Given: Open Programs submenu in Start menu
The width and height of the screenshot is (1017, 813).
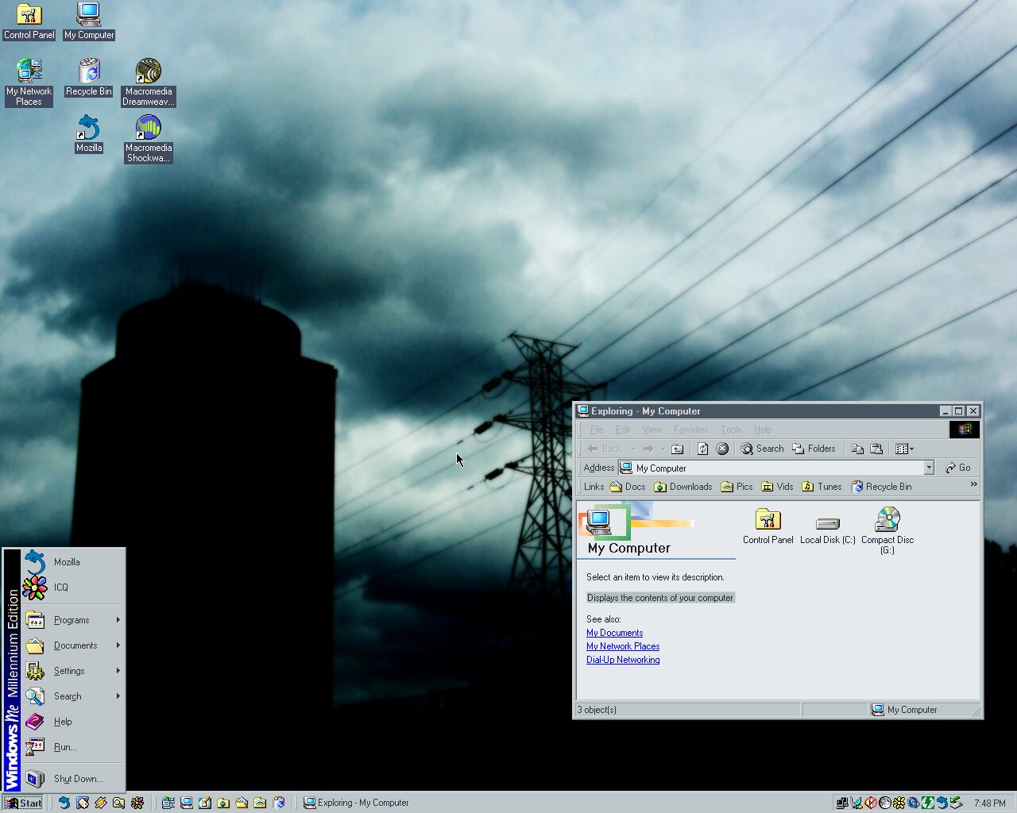Looking at the screenshot, I should 72,620.
